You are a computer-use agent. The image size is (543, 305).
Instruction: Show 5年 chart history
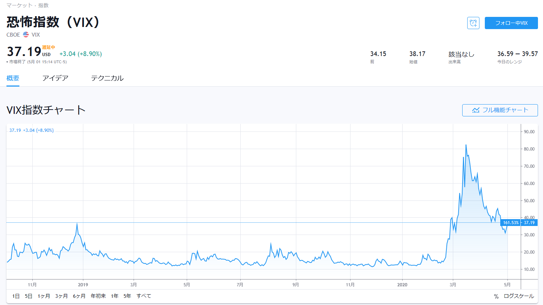point(127,296)
